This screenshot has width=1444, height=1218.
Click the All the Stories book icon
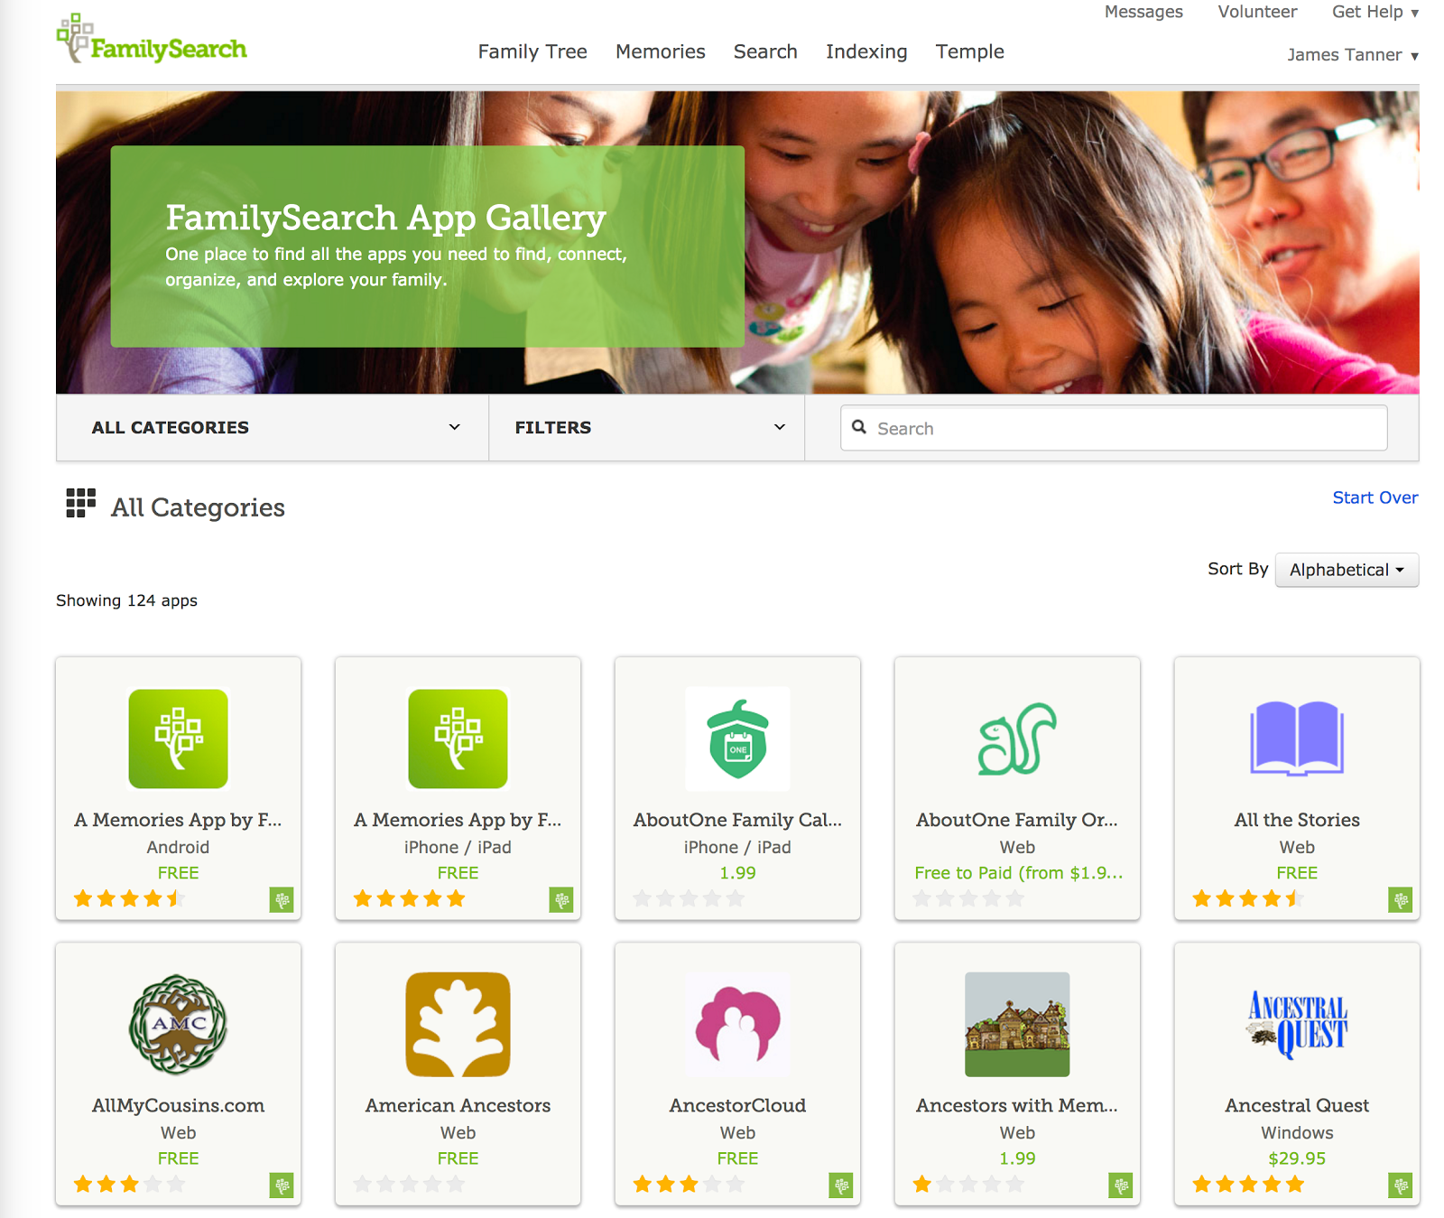(1296, 739)
